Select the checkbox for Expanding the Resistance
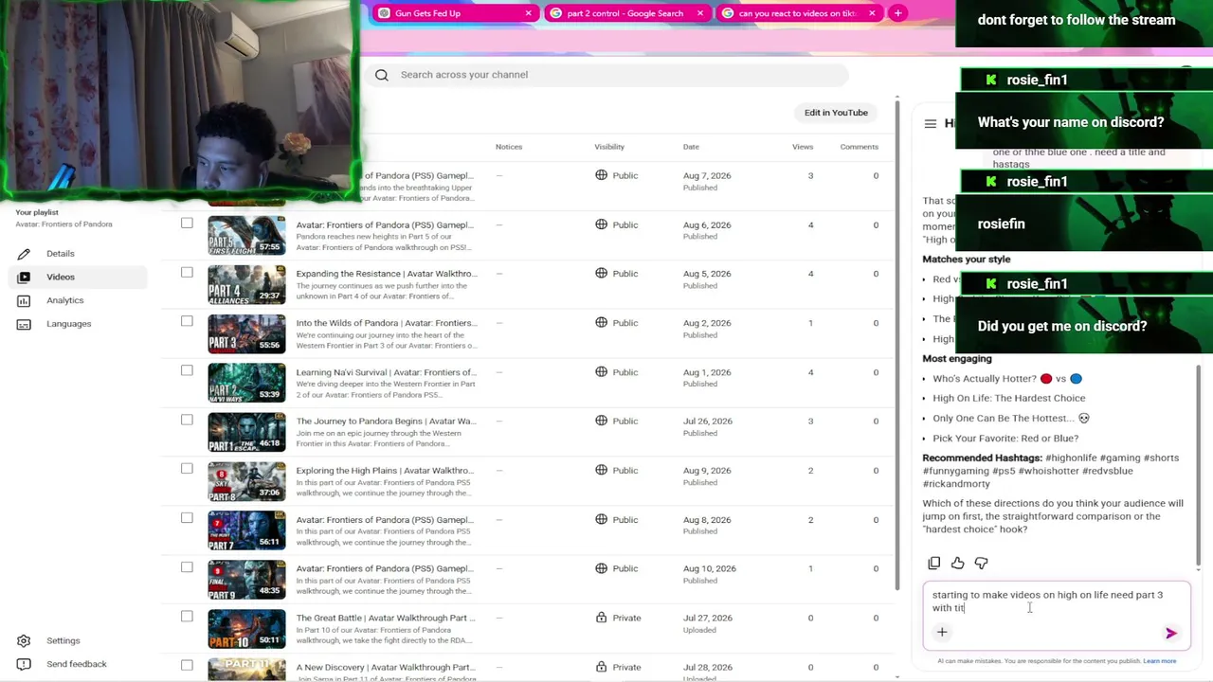The width and height of the screenshot is (1213, 682). tap(187, 273)
